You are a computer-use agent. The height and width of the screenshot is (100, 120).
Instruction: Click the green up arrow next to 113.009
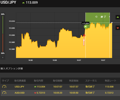click(23, 3)
